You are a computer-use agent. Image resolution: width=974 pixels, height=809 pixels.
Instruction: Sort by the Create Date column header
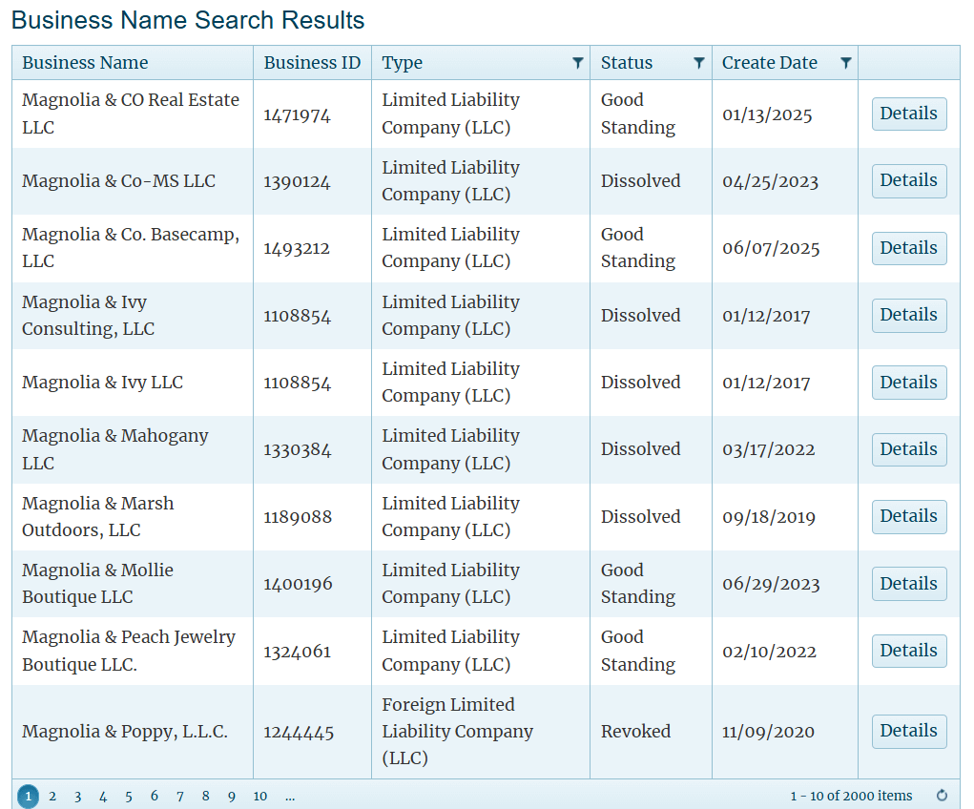pos(769,63)
